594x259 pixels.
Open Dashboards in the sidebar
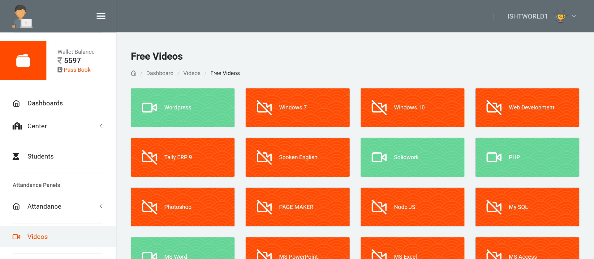[58, 103]
